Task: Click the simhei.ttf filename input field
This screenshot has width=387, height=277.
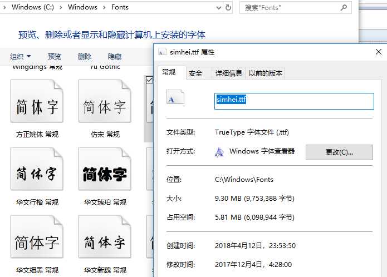Action: tap(294, 101)
